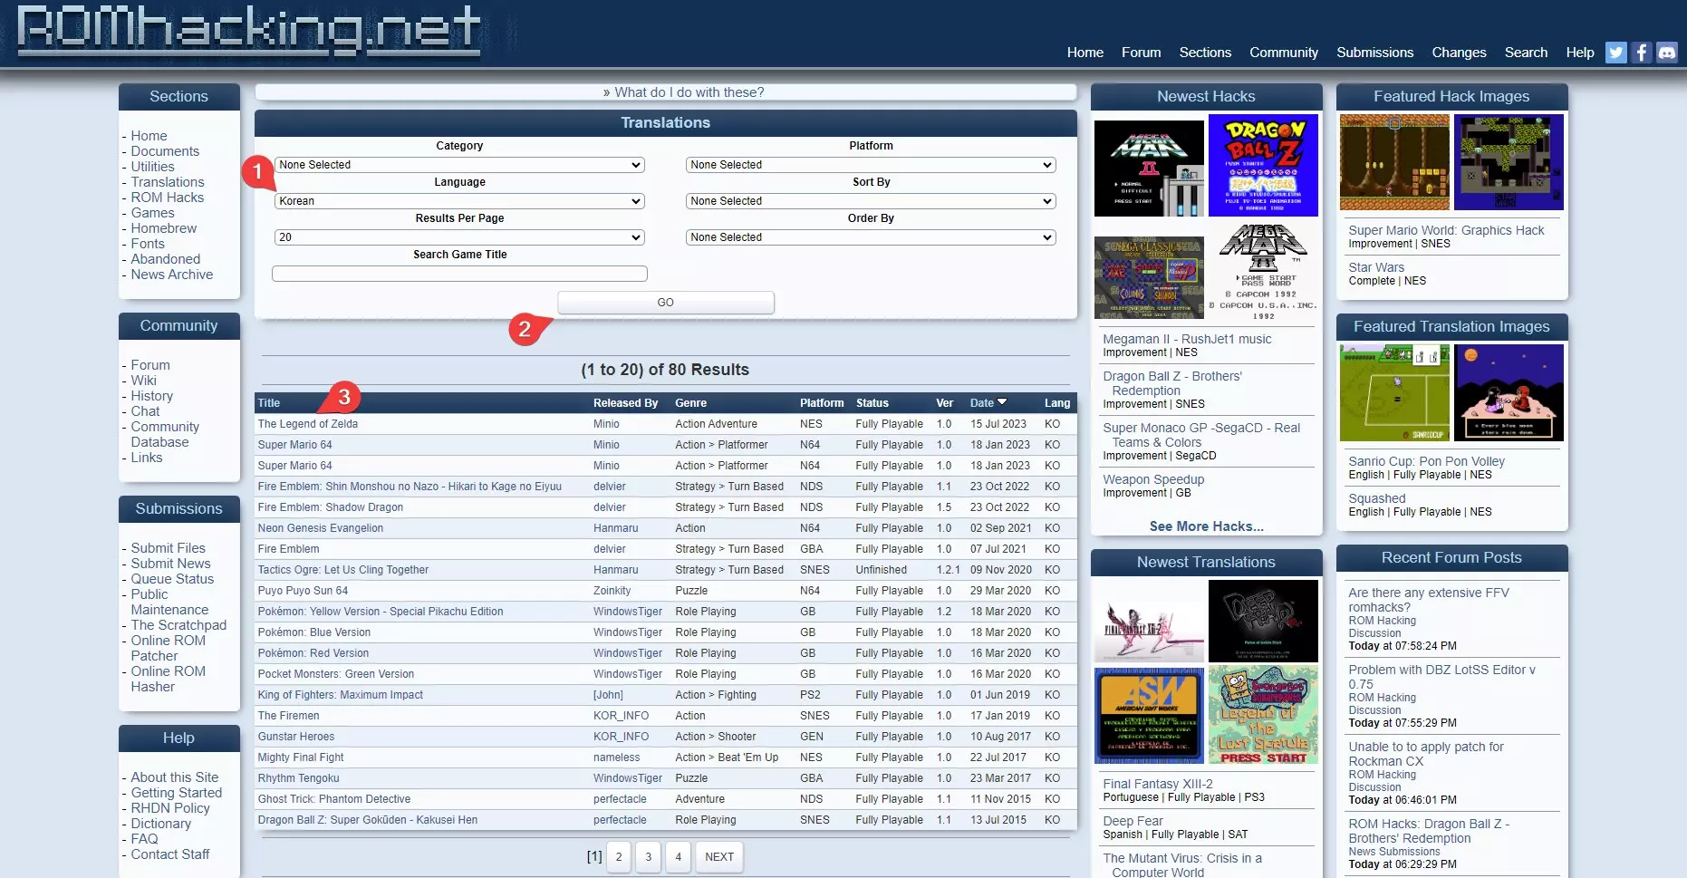Open Submissions in top navigation

pyautogui.click(x=1374, y=53)
